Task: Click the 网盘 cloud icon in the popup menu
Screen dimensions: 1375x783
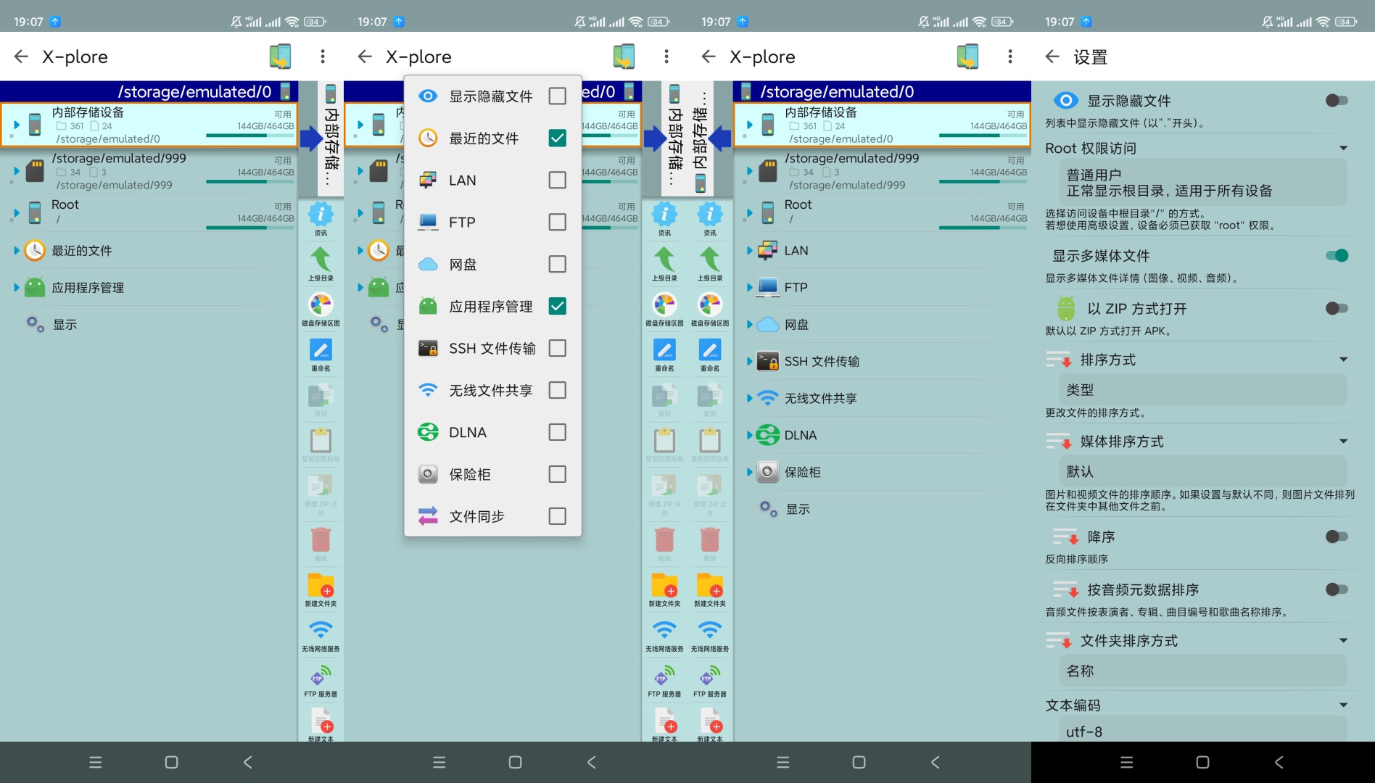Action: click(428, 265)
